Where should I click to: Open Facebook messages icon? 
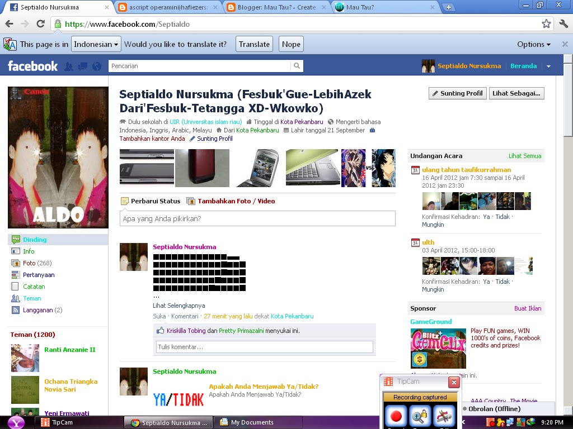pos(83,66)
